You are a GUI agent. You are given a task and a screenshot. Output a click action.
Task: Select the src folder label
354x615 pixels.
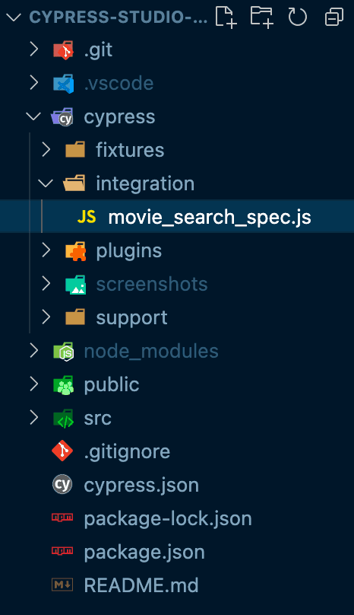point(97,419)
